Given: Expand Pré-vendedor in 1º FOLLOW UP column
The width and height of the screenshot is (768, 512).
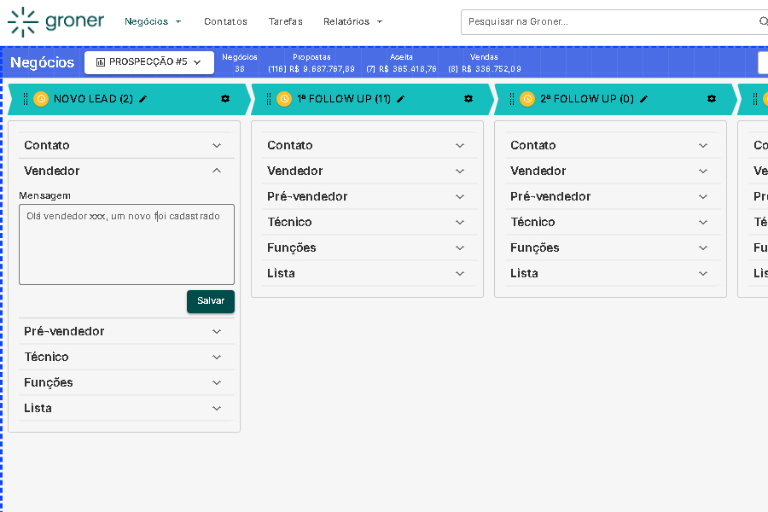Looking at the screenshot, I should click(460, 196).
